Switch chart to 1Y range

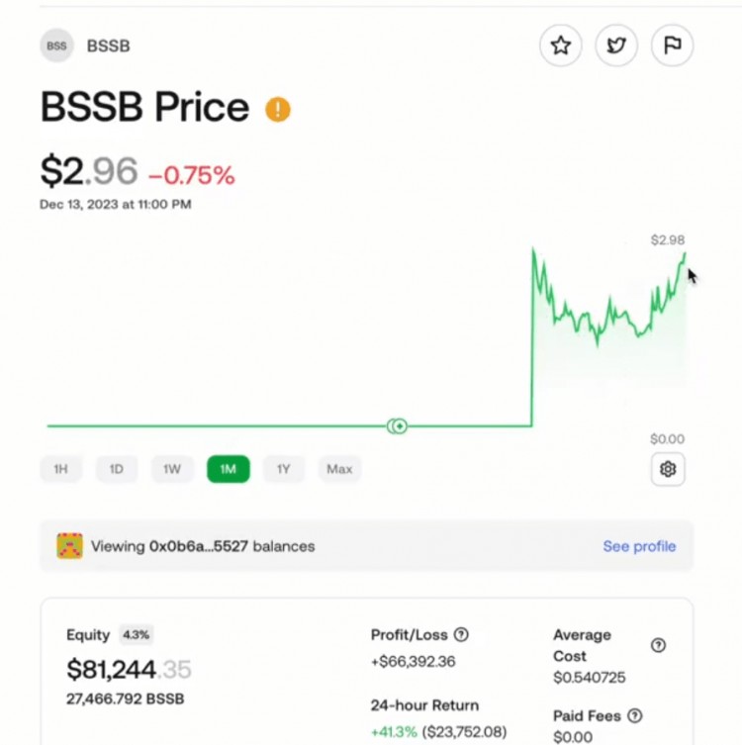coord(284,469)
